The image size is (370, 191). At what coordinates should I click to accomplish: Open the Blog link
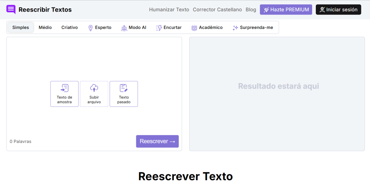click(x=251, y=10)
